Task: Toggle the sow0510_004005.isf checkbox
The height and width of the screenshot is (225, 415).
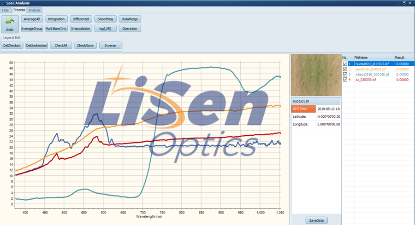Action: [x=345, y=69]
